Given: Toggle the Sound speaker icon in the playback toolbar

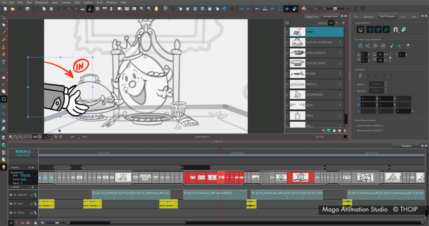Looking at the screenshot, I should tap(287, 9).
